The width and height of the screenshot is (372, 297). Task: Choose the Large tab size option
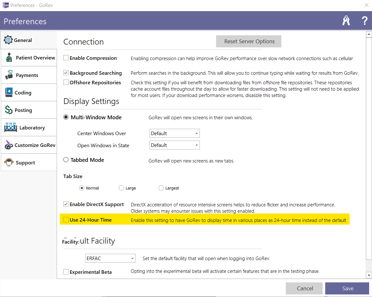tap(121, 188)
